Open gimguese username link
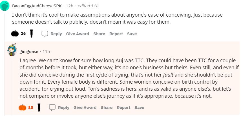The image size is (241, 116). tap(29, 52)
